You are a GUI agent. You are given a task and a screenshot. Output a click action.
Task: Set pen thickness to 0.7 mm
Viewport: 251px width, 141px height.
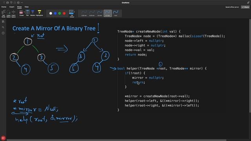tap(107, 13)
